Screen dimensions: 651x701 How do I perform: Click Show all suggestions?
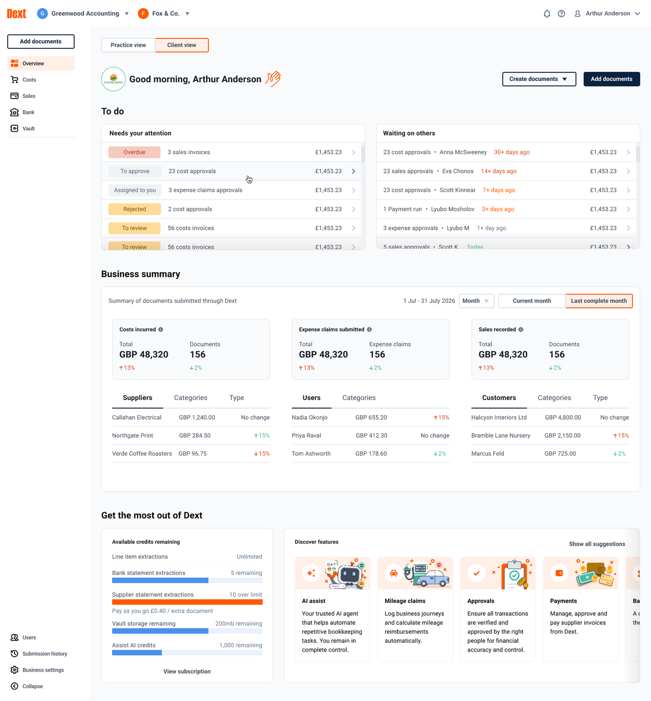[597, 544]
